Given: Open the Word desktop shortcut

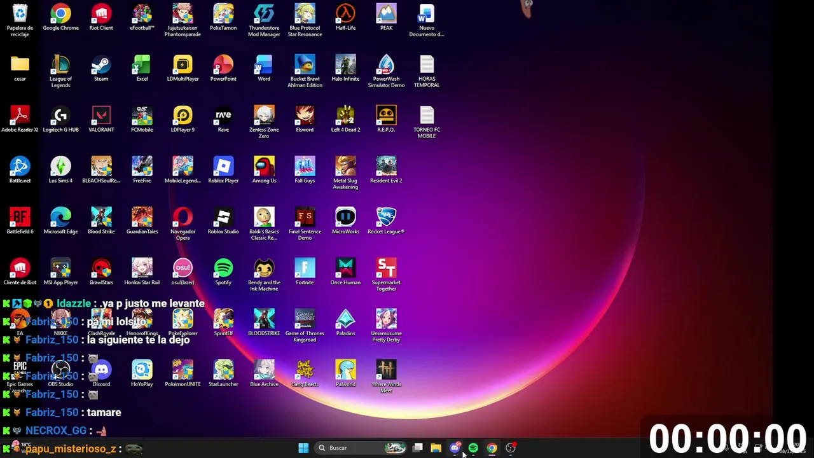Looking at the screenshot, I should point(264,69).
